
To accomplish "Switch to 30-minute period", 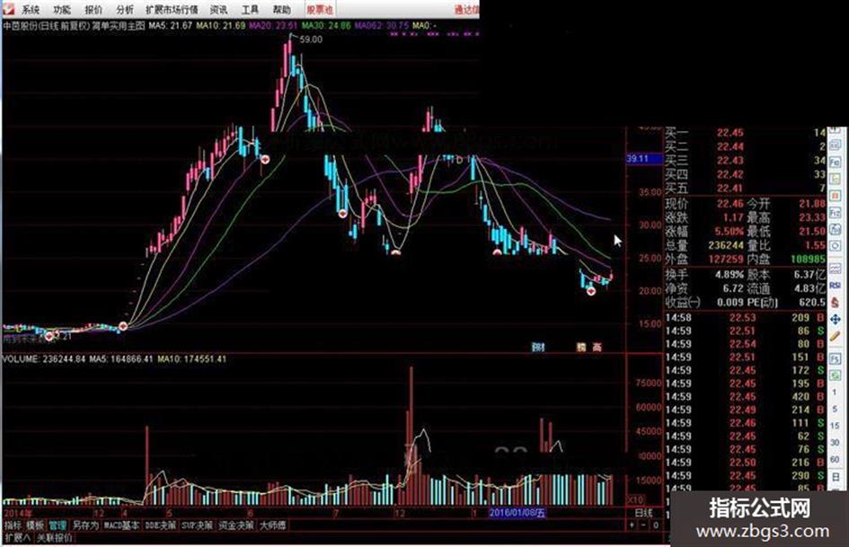I will [835, 443].
